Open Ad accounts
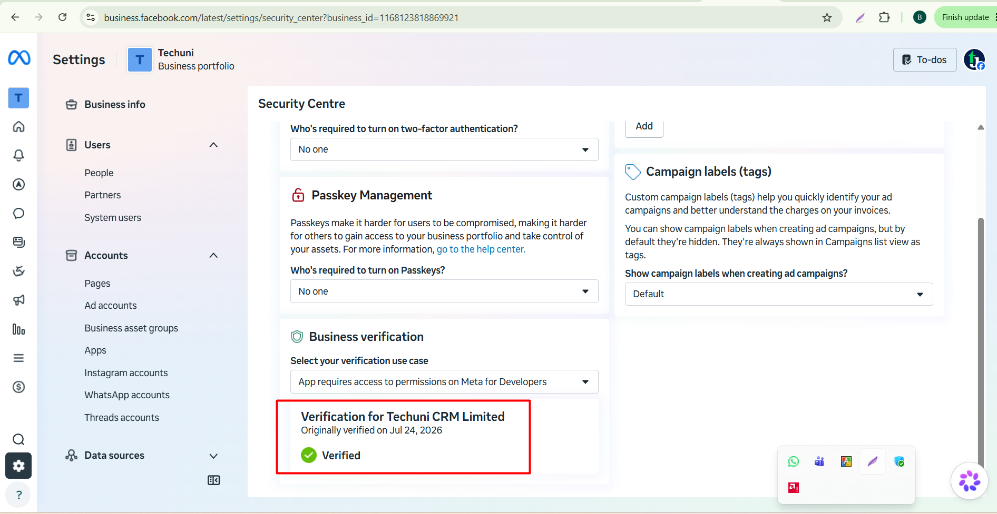This screenshot has width=997, height=514. pos(110,305)
